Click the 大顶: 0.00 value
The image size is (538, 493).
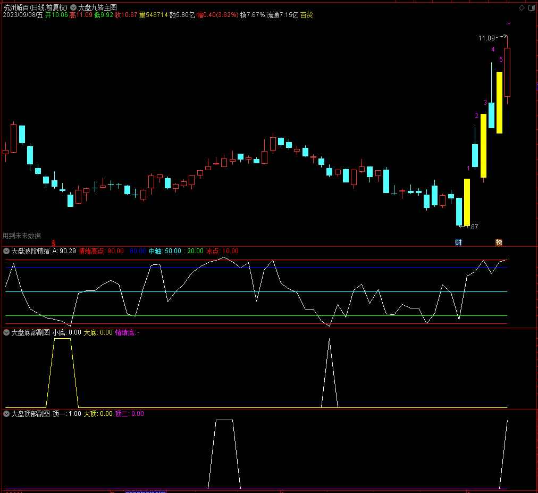[x=98, y=414]
